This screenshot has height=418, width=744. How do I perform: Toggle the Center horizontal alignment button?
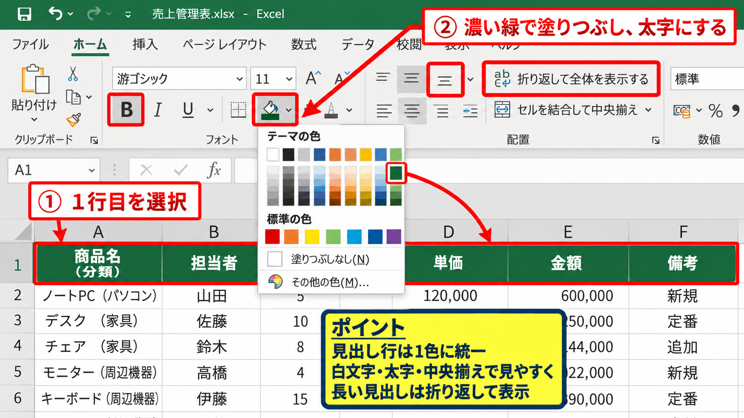pos(412,111)
